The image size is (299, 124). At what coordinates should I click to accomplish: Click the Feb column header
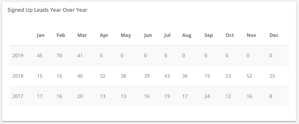(x=61, y=35)
